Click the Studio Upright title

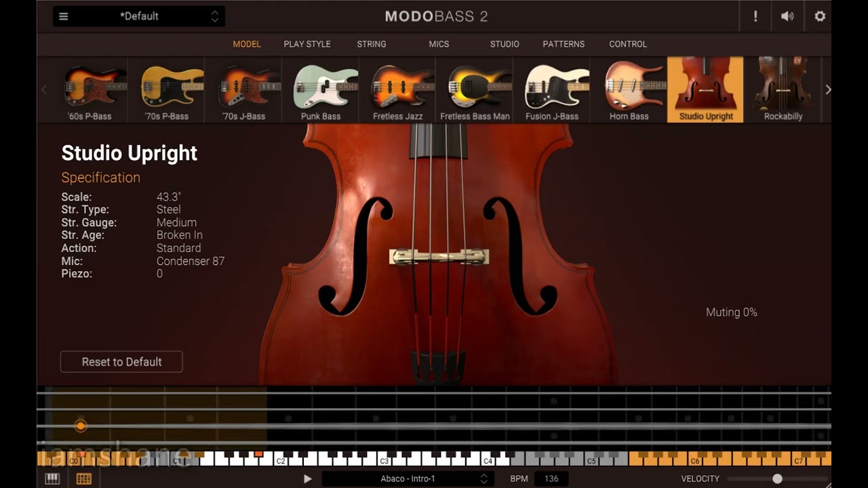coord(130,153)
